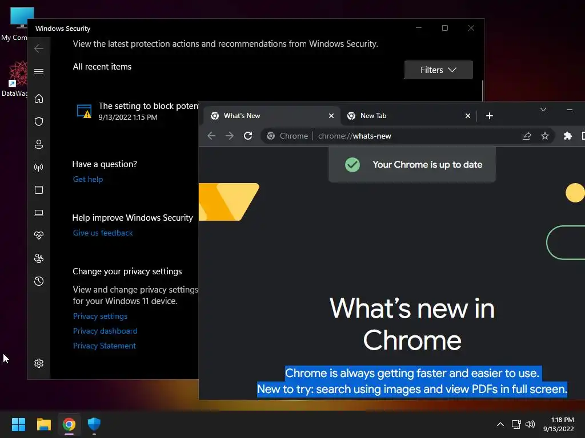
Task: Open Chrome tab search chevron
Action: [543, 109]
